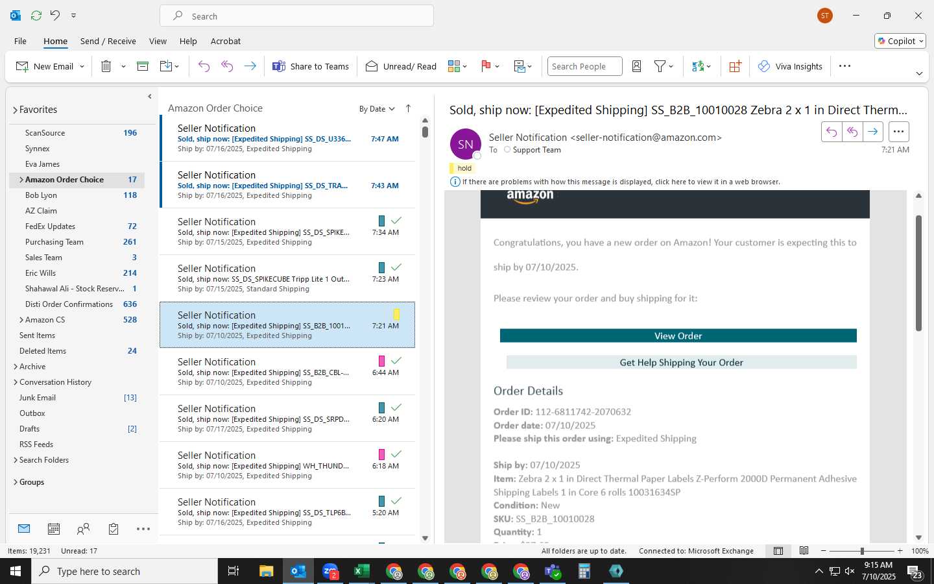Click the Get Add-ins grid icon
Image resolution: width=934 pixels, height=584 pixels.
tap(735, 66)
